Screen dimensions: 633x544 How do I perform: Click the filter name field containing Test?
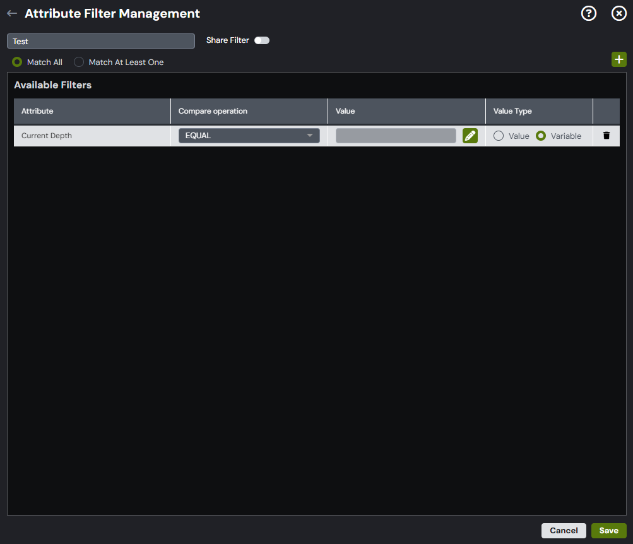(101, 41)
